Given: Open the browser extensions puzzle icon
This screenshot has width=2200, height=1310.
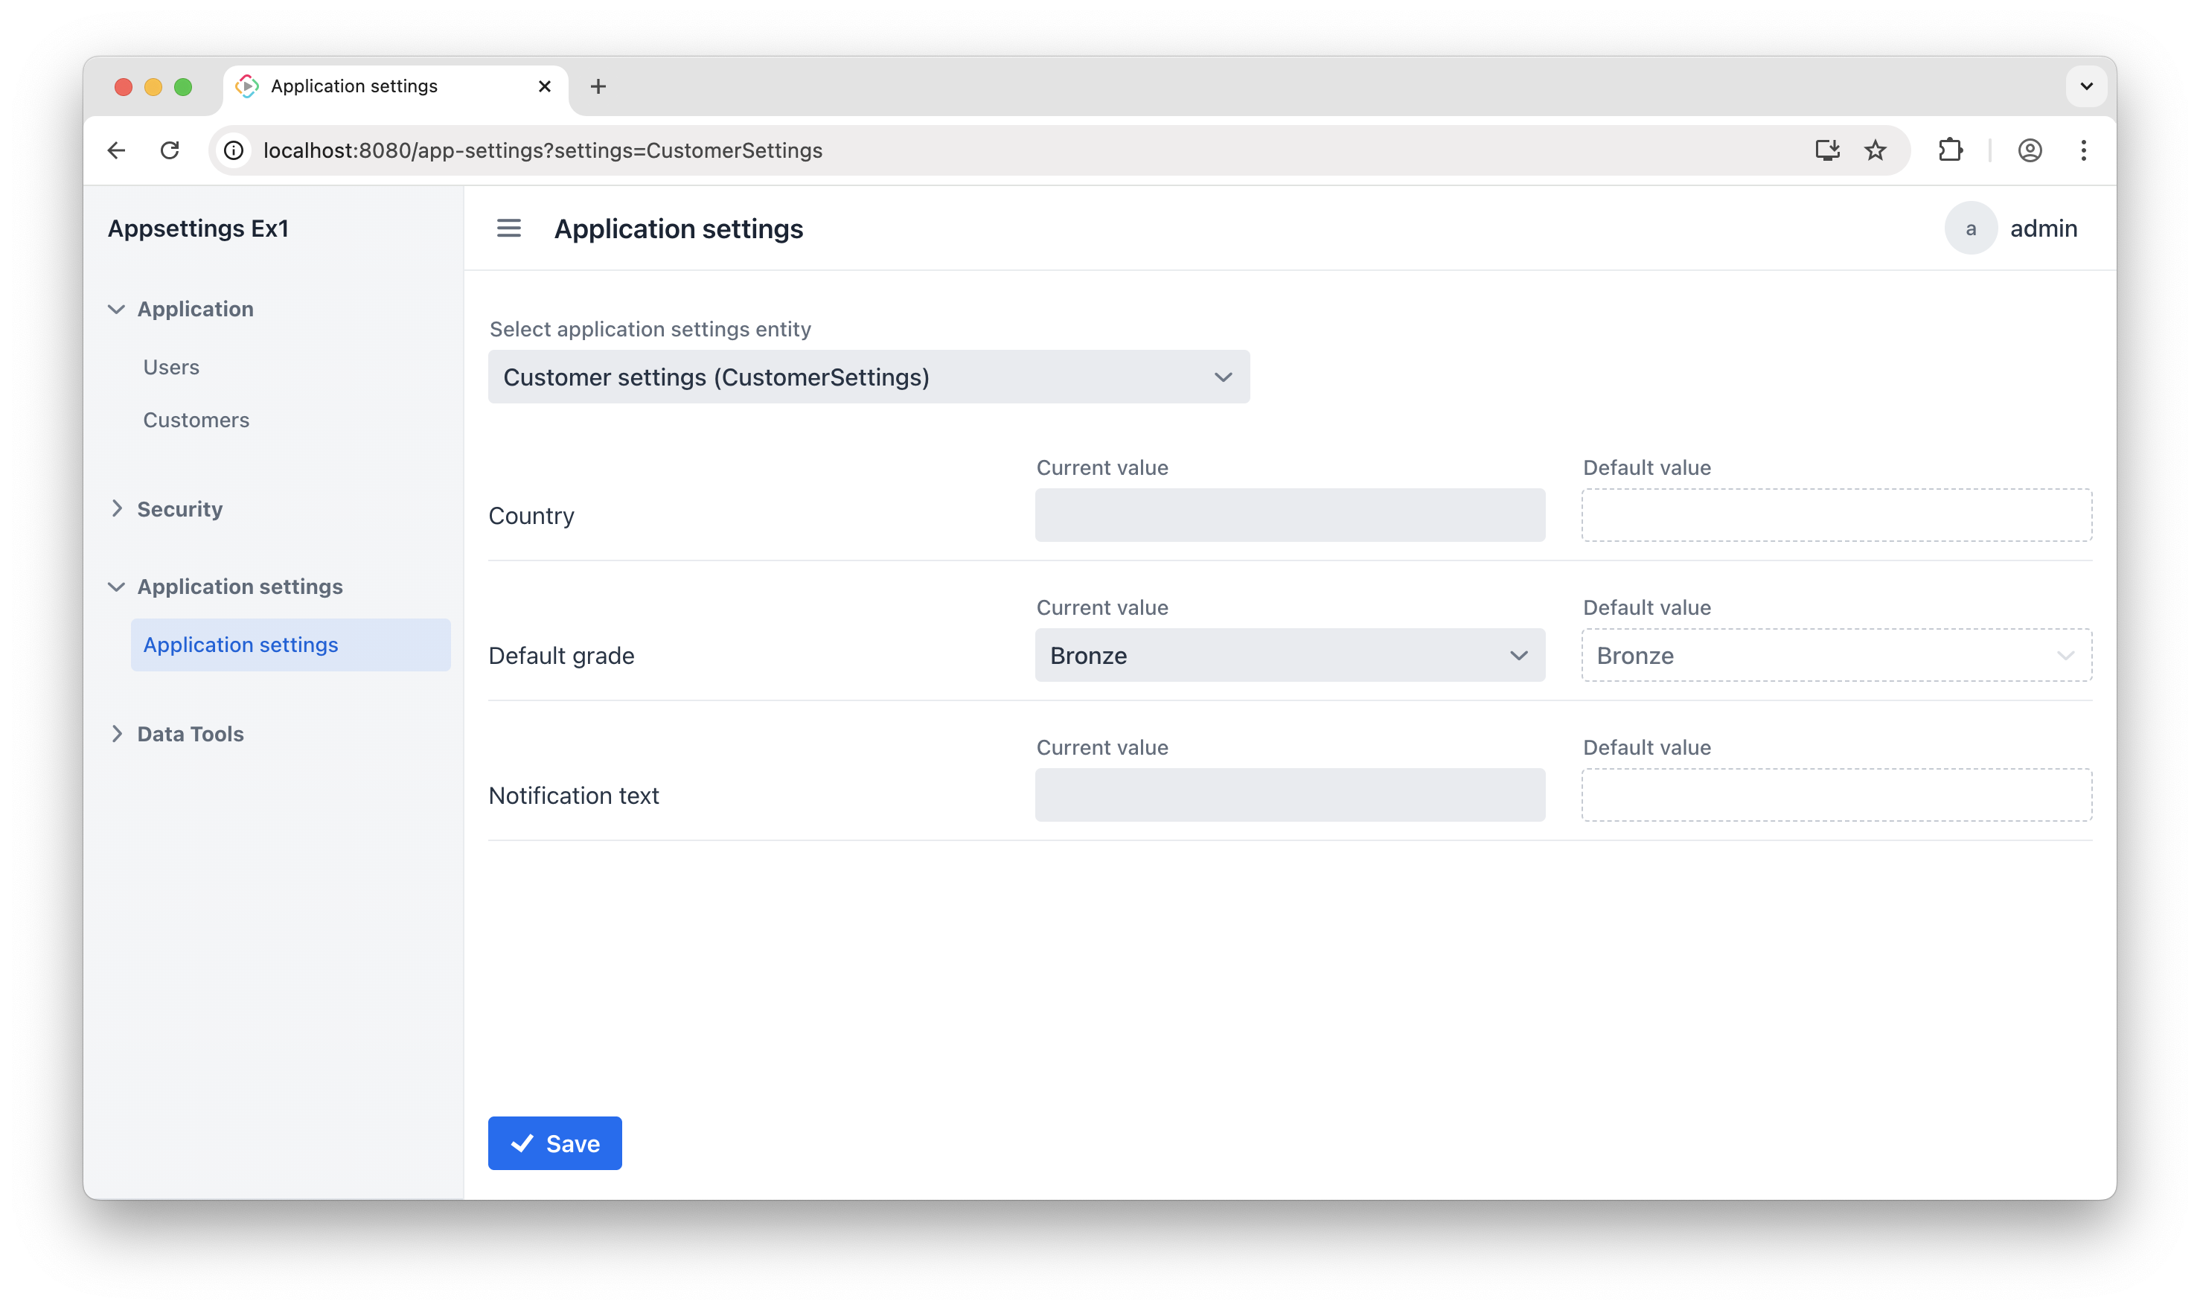Looking at the screenshot, I should pos(1950,150).
